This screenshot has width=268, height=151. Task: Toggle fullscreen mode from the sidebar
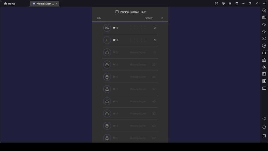(264, 39)
